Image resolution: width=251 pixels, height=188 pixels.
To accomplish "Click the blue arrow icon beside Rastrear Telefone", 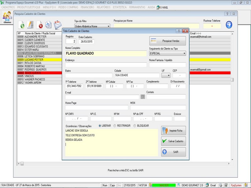I will pyautogui.click(x=229, y=25).
